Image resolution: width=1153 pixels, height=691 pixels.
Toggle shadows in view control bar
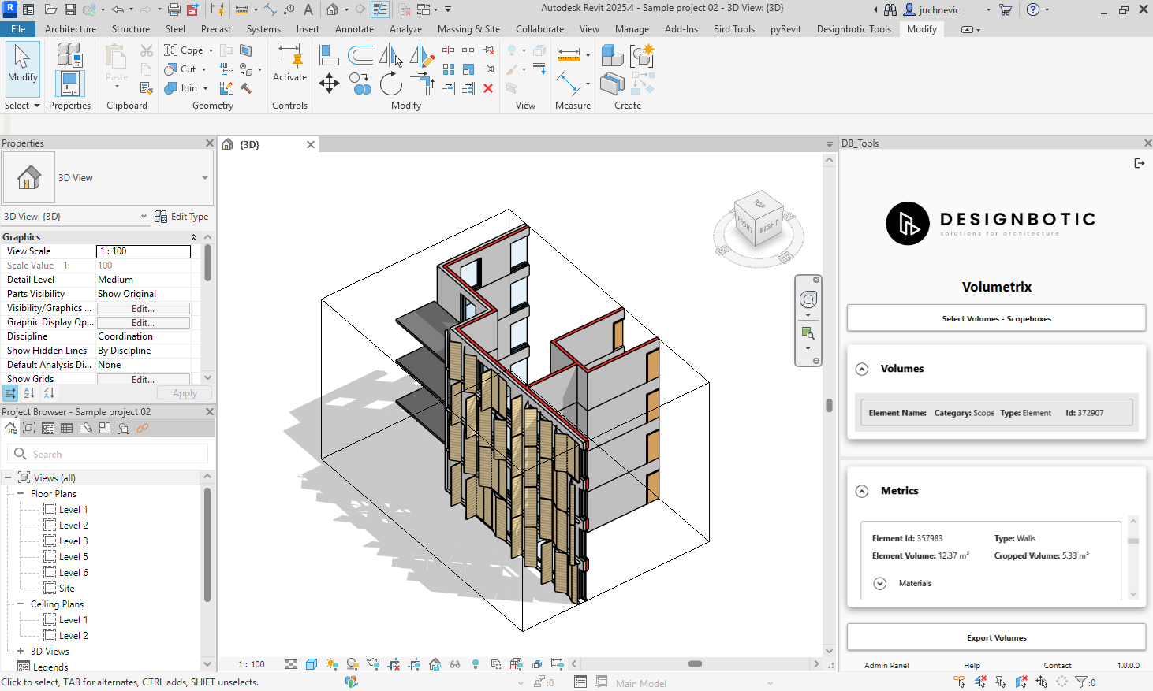click(x=353, y=664)
